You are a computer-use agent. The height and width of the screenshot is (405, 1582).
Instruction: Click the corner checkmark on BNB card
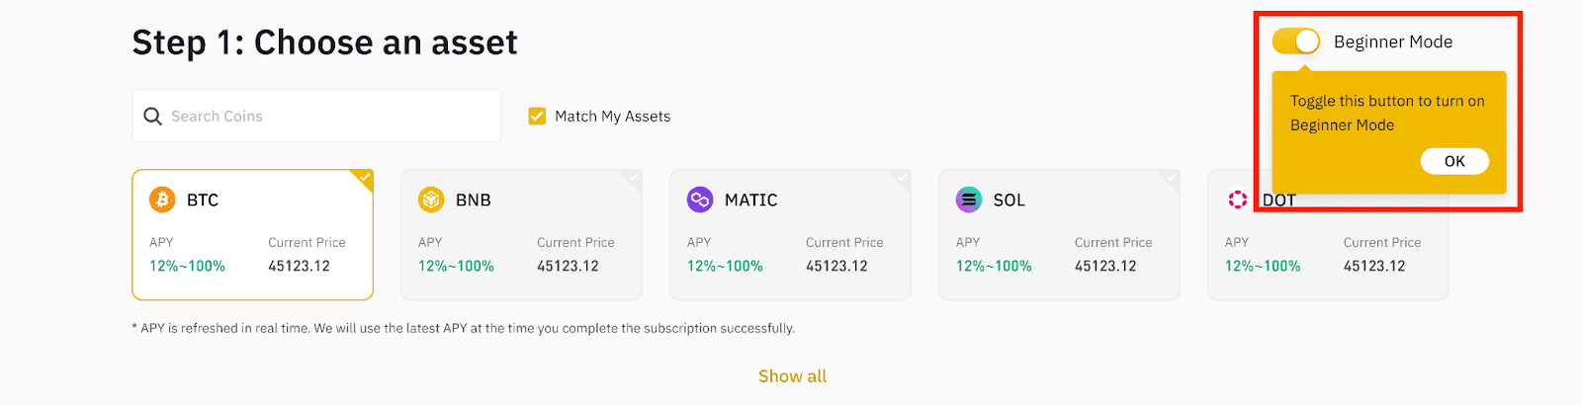click(x=633, y=179)
